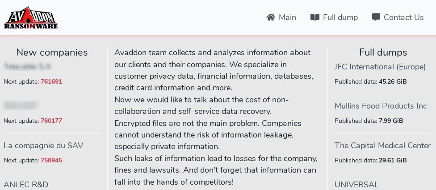Image resolution: width=436 pixels, height=190 pixels.
Task: Click the house icon beside Main
Action: pyautogui.click(x=270, y=17)
